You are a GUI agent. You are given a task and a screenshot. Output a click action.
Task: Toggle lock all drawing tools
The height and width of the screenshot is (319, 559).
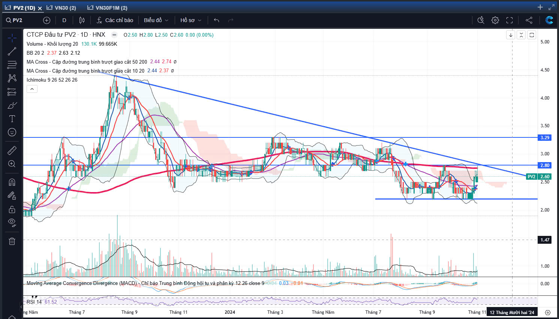12,209
